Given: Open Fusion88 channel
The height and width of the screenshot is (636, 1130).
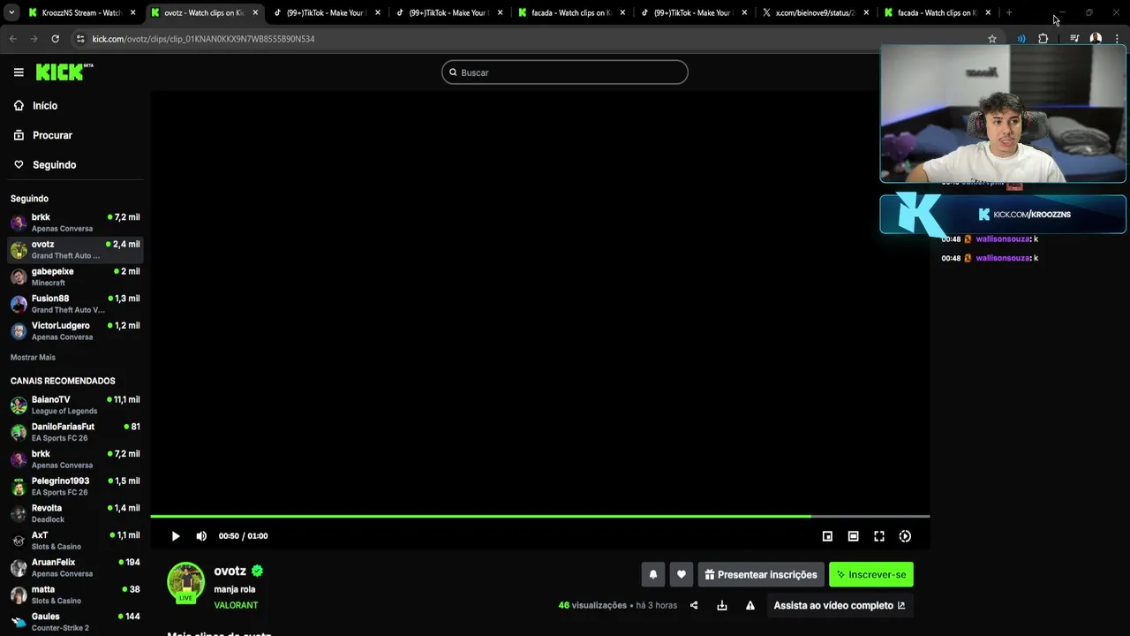Looking at the screenshot, I should point(76,304).
